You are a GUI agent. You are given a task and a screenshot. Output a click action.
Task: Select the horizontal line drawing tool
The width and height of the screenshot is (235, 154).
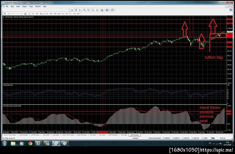point(18,14)
